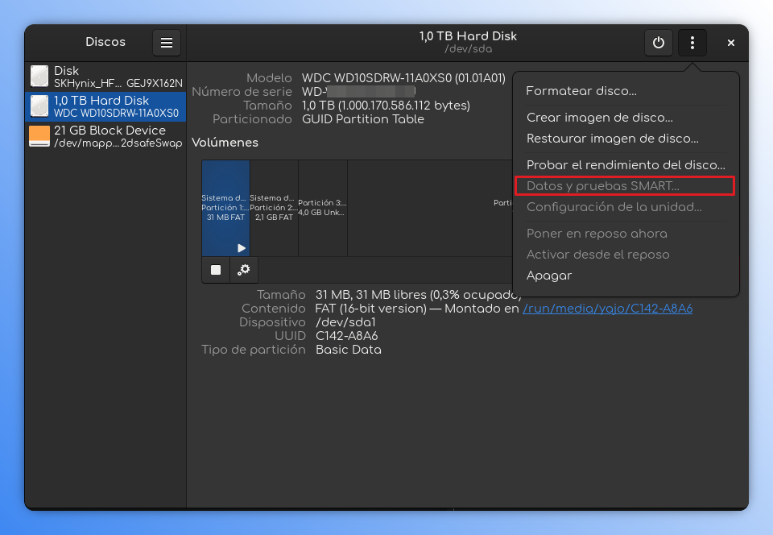
Task: Close the Discos window
Action: [x=730, y=43]
